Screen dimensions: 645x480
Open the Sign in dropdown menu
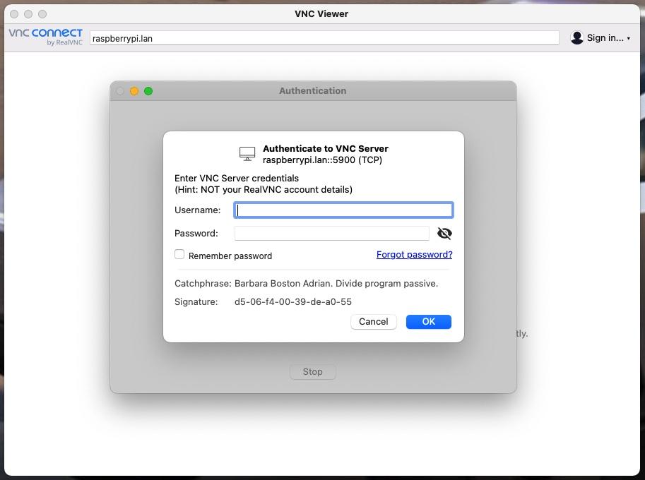coord(609,38)
